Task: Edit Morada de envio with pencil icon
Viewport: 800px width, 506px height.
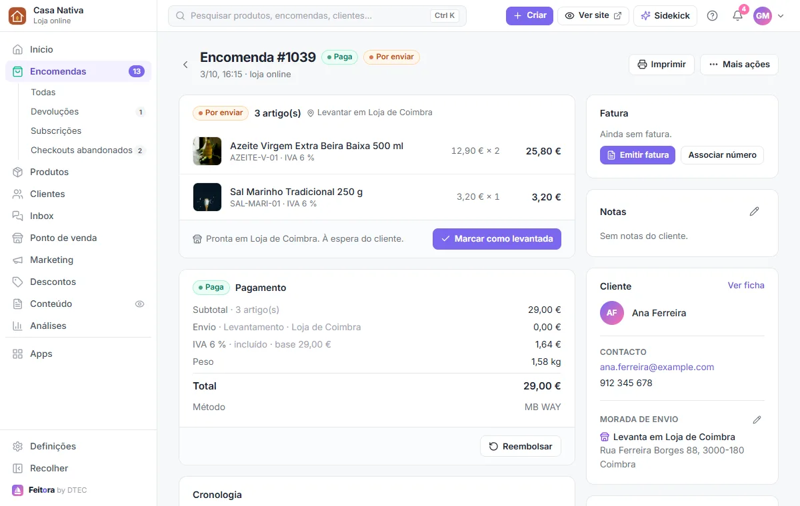Action: click(x=757, y=420)
